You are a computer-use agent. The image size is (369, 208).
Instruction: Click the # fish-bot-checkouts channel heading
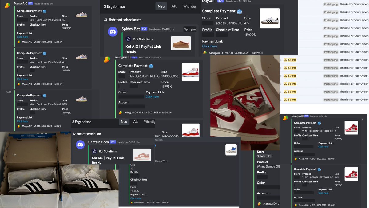tap(123, 20)
